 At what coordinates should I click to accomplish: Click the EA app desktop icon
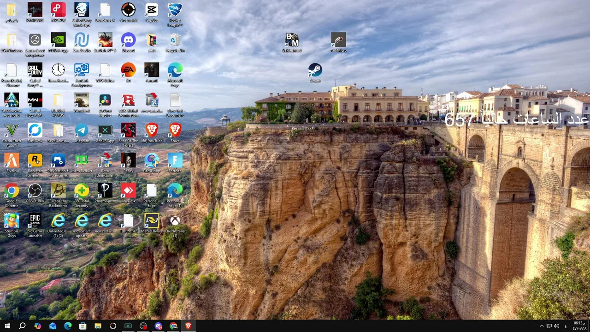click(128, 72)
